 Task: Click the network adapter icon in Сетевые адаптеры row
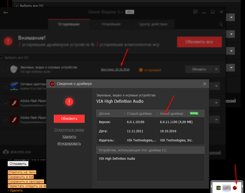pos(14,86)
